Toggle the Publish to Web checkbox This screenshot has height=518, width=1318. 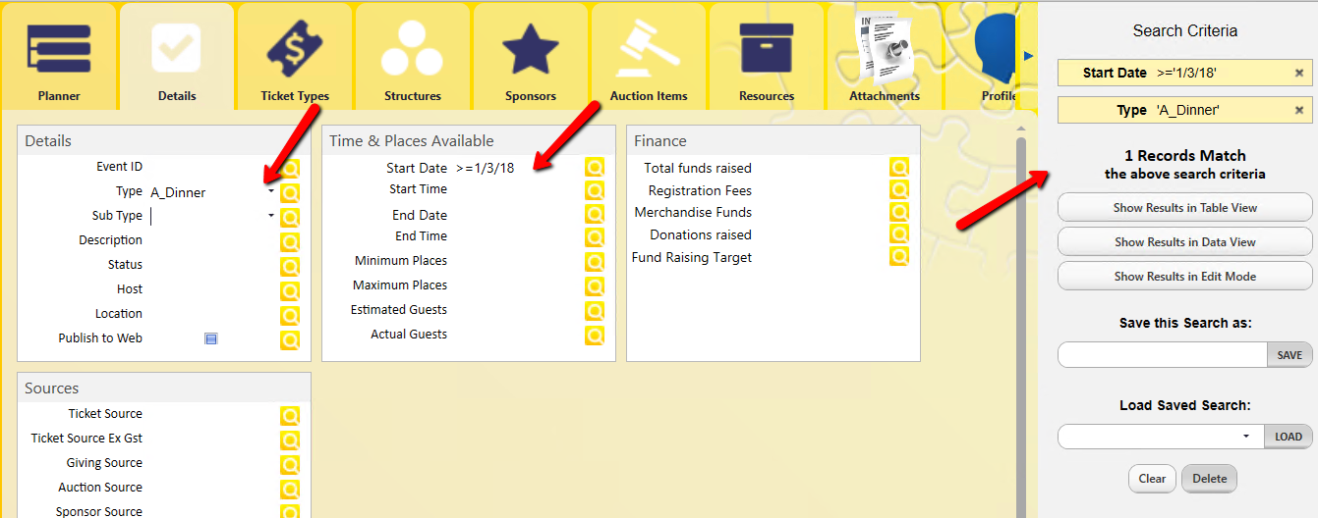point(211,338)
